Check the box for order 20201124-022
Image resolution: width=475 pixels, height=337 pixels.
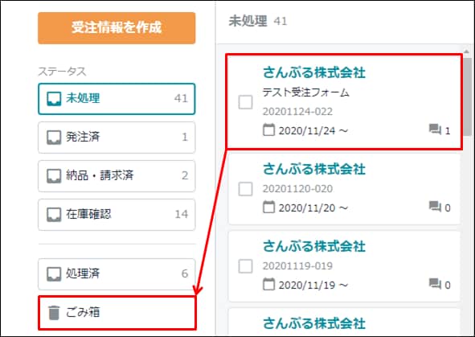pyautogui.click(x=245, y=102)
